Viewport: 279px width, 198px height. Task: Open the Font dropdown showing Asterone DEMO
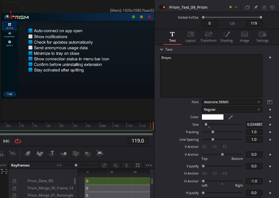tap(232, 102)
